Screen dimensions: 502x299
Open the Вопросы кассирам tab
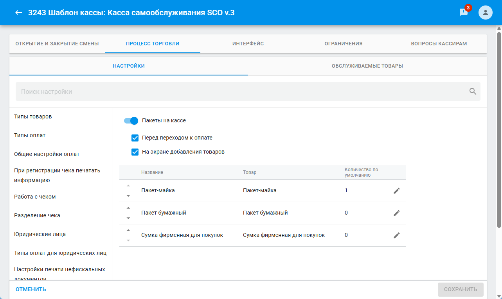439,44
